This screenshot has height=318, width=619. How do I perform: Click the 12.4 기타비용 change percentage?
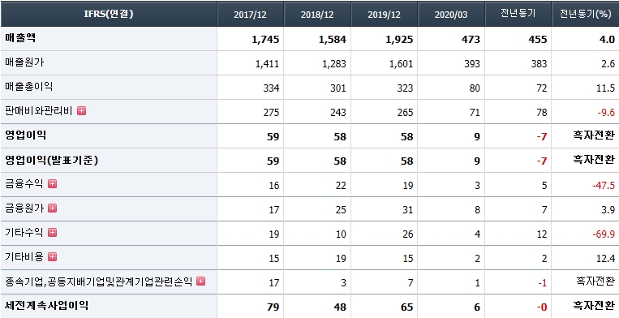pos(606,259)
